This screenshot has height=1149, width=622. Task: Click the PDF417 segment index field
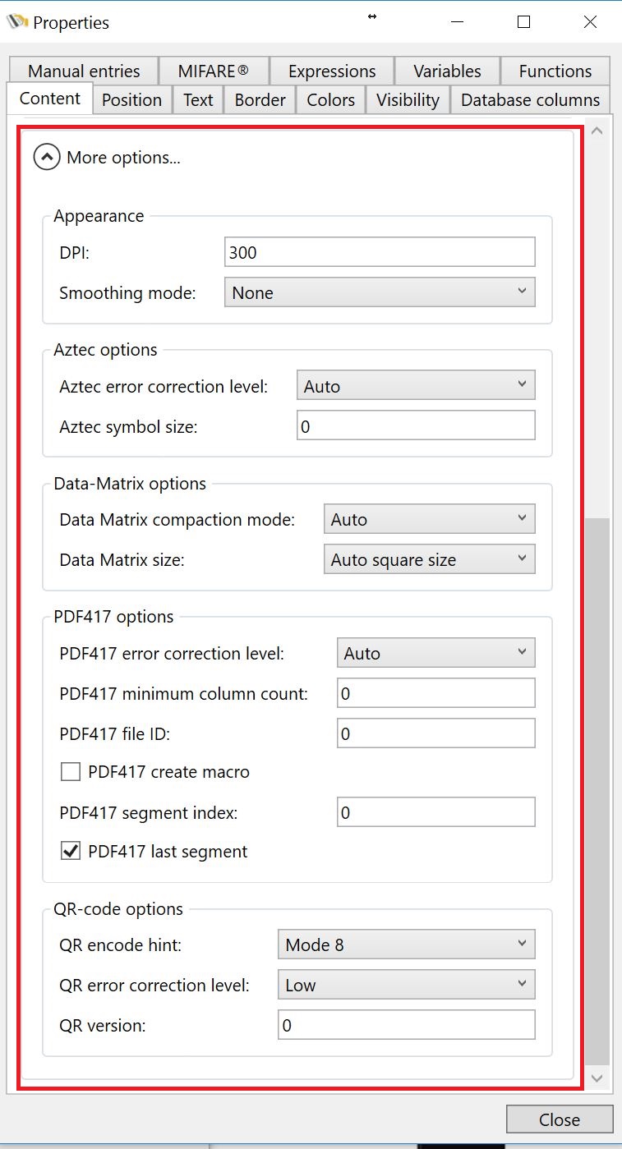pos(436,812)
